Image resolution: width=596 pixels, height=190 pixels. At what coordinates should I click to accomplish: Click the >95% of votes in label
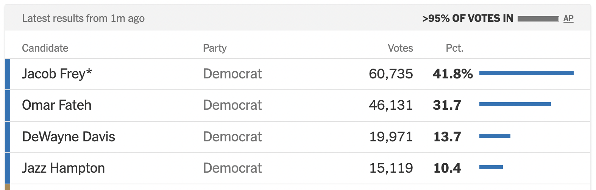coord(468,18)
